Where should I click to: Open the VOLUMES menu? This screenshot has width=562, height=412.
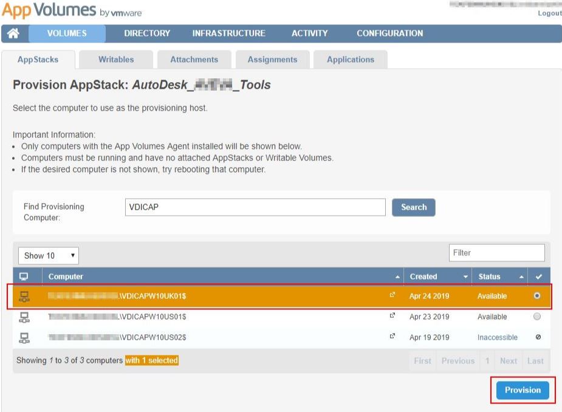coord(67,33)
